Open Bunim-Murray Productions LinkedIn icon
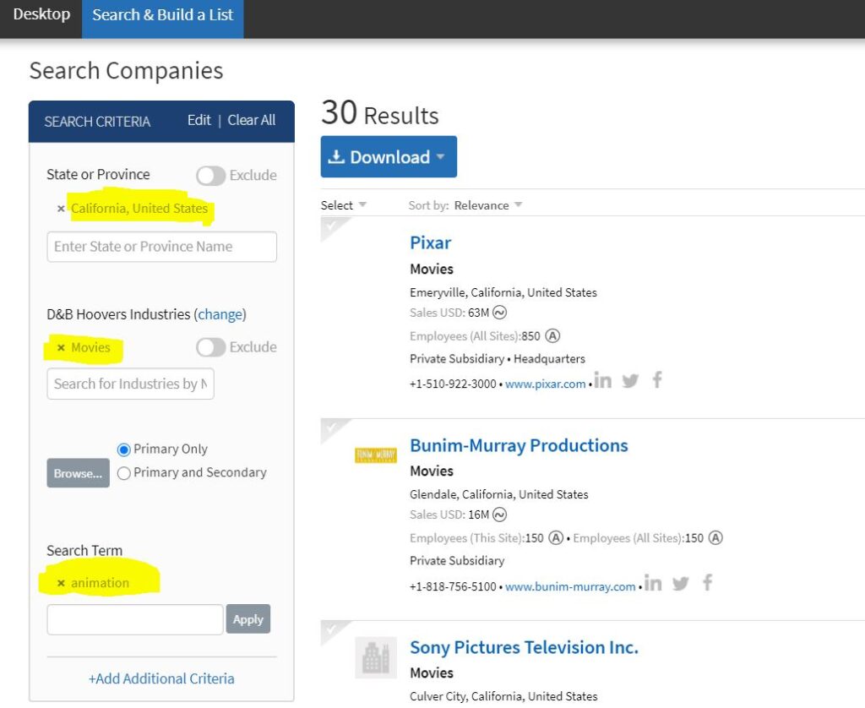 [653, 583]
